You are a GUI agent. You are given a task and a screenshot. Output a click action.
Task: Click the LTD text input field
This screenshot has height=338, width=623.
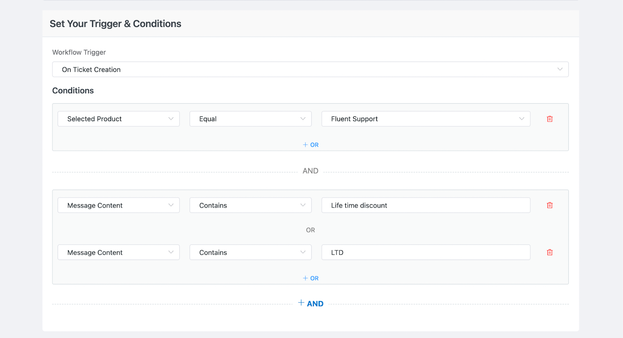(x=425, y=252)
